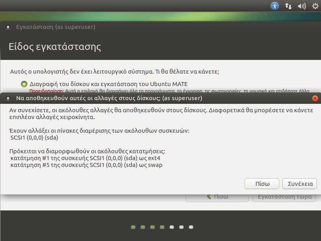Click the background installer Πίσω button
Screen dimensions: 321x241
pos(217,197)
